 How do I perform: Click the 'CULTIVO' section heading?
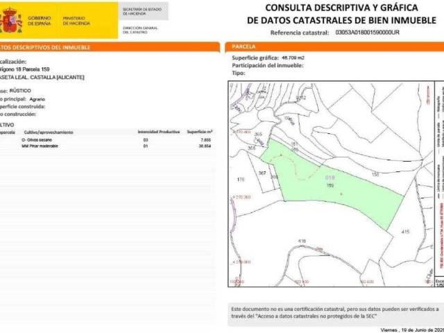[x=7, y=125]
